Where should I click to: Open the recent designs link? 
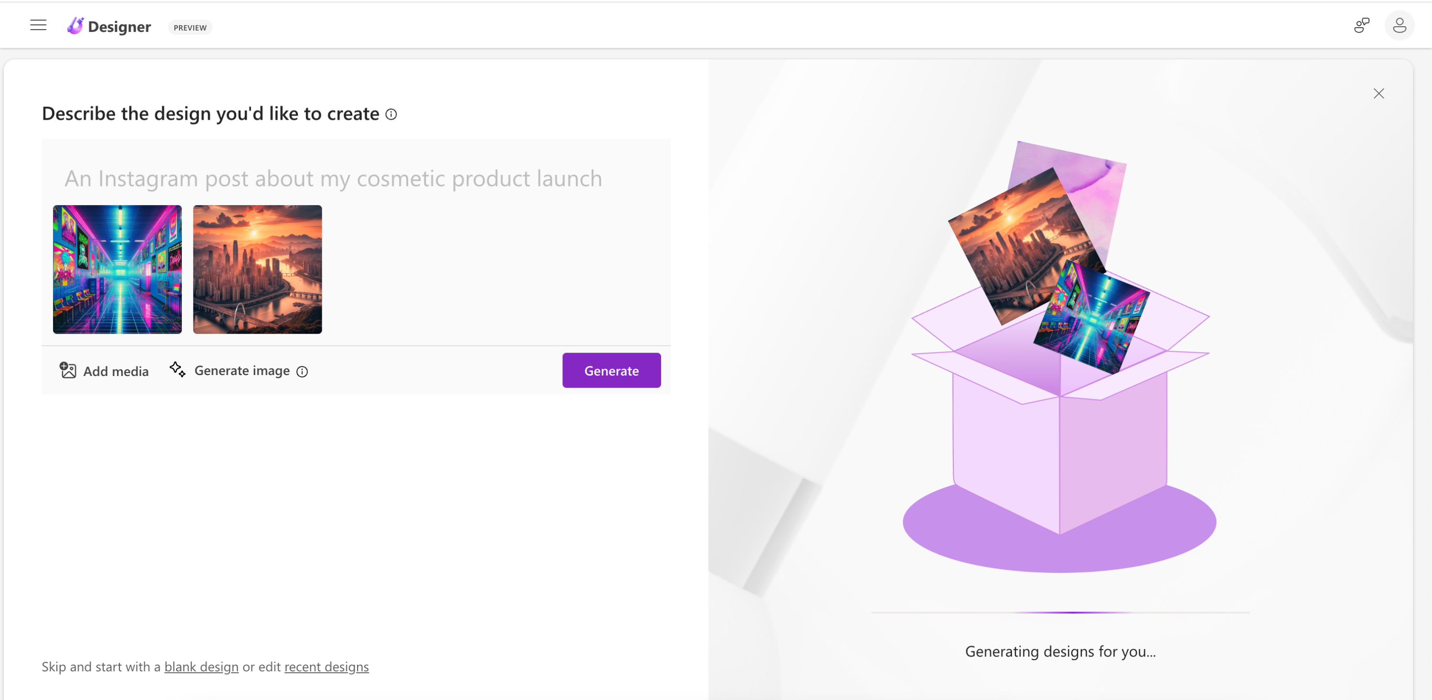tap(326, 667)
